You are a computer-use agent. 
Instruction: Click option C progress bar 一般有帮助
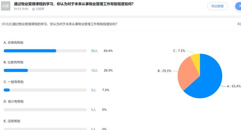[x=45, y=90]
